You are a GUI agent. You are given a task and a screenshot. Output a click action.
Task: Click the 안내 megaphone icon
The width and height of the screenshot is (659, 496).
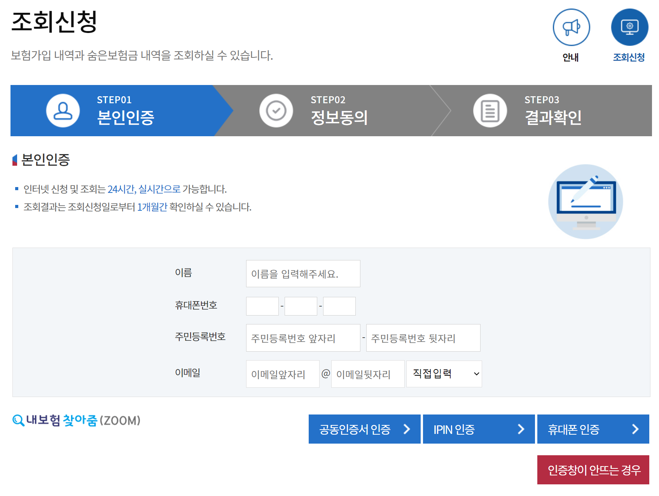(x=571, y=27)
